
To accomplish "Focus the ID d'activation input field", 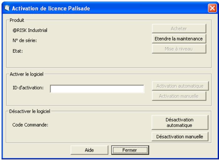I will pos(97,89).
